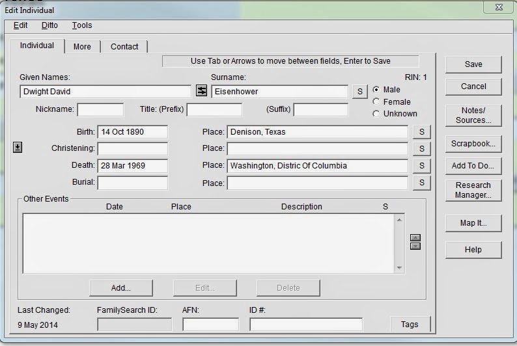Open the Scrapbook

click(473, 144)
